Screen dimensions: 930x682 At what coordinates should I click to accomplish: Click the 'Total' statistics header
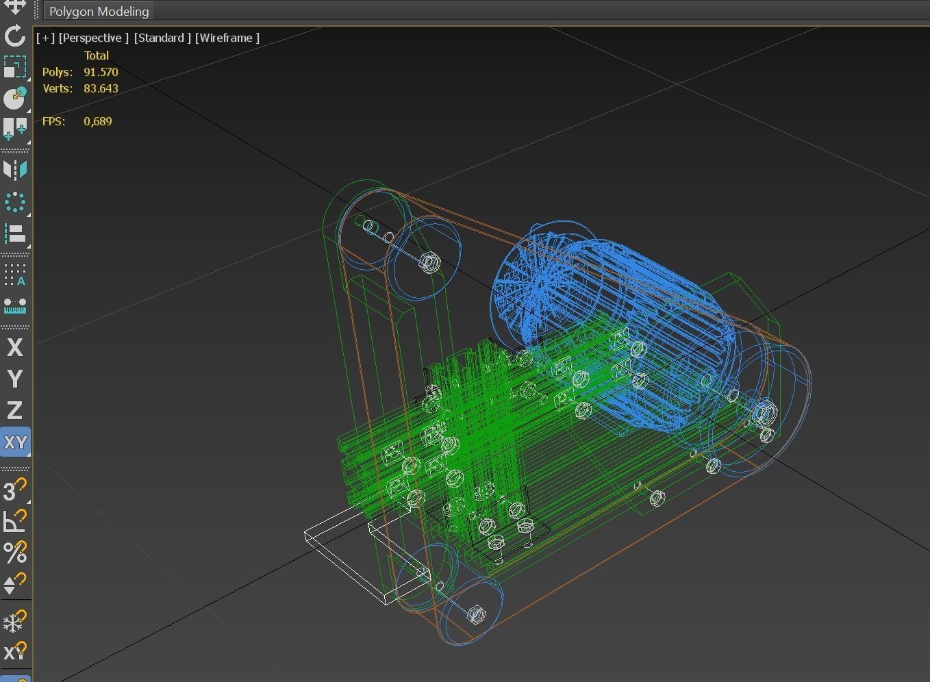pos(97,55)
